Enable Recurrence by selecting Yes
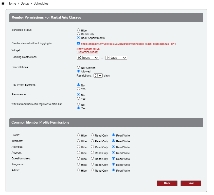The height and width of the screenshot is (195, 214). click(78, 98)
